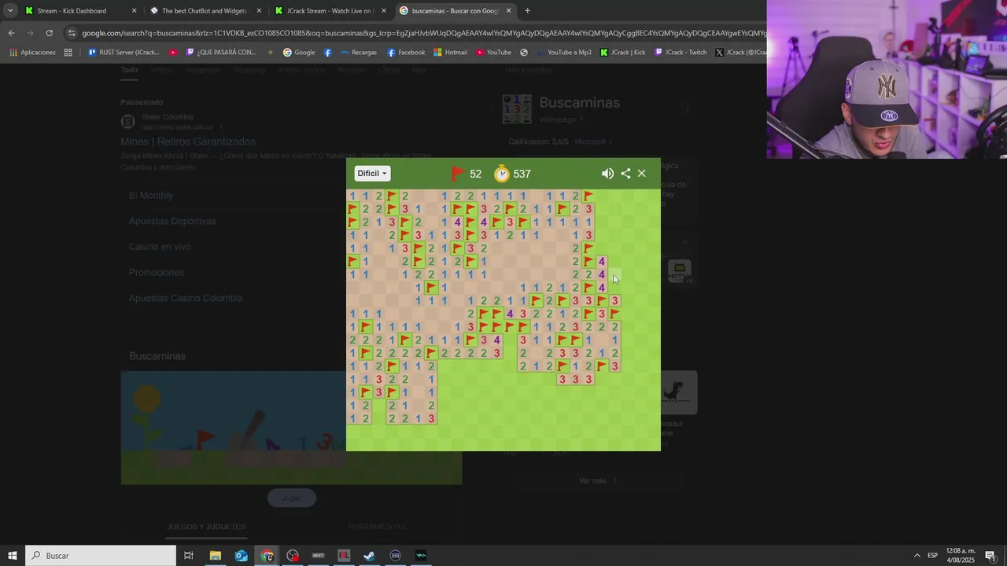Screen dimensions: 1007x566
Task: Expand Ver más in the side panel
Action: (597, 480)
